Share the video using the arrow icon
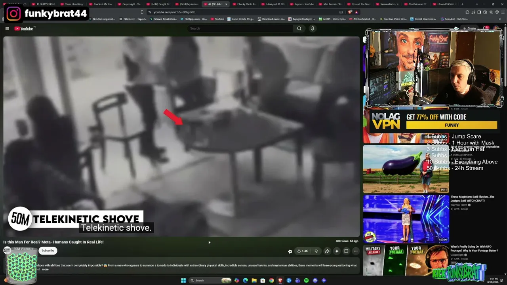 (327, 251)
